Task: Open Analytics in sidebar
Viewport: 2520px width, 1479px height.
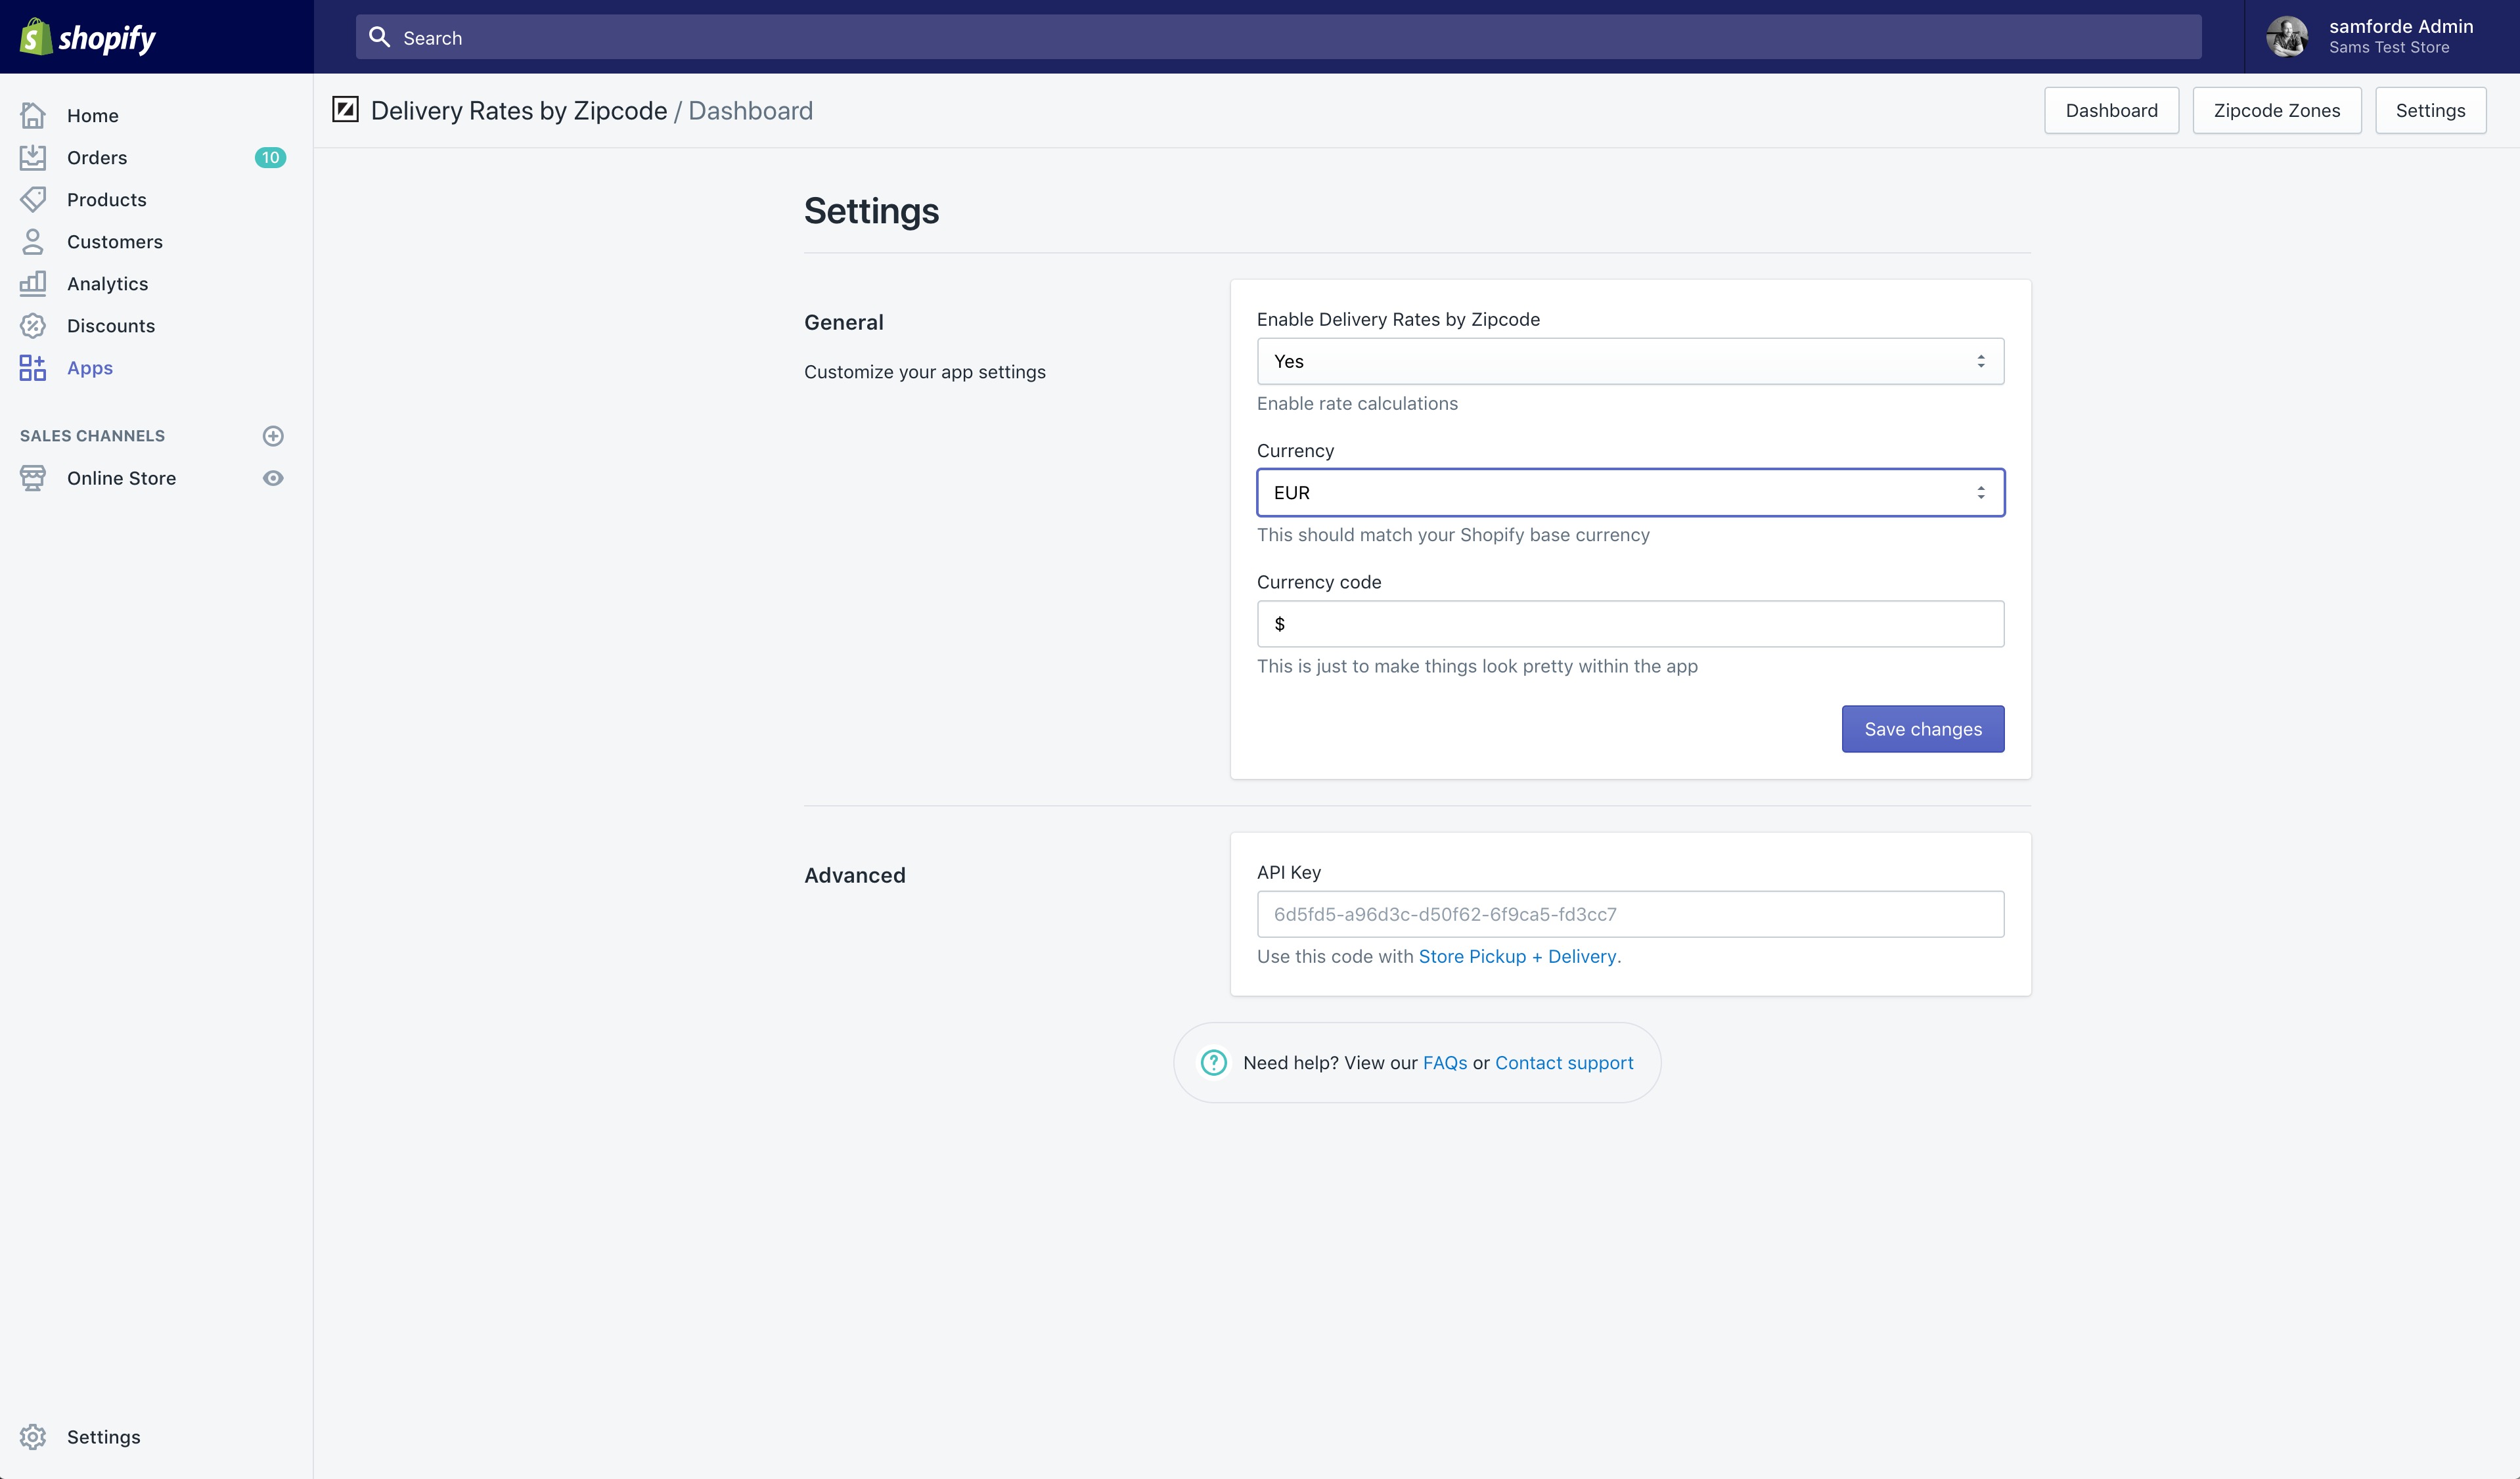Action: pyautogui.click(x=108, y=283)
